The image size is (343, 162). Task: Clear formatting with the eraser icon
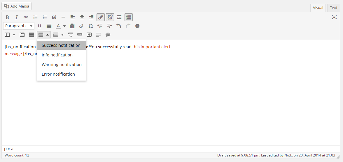point(81,26)
